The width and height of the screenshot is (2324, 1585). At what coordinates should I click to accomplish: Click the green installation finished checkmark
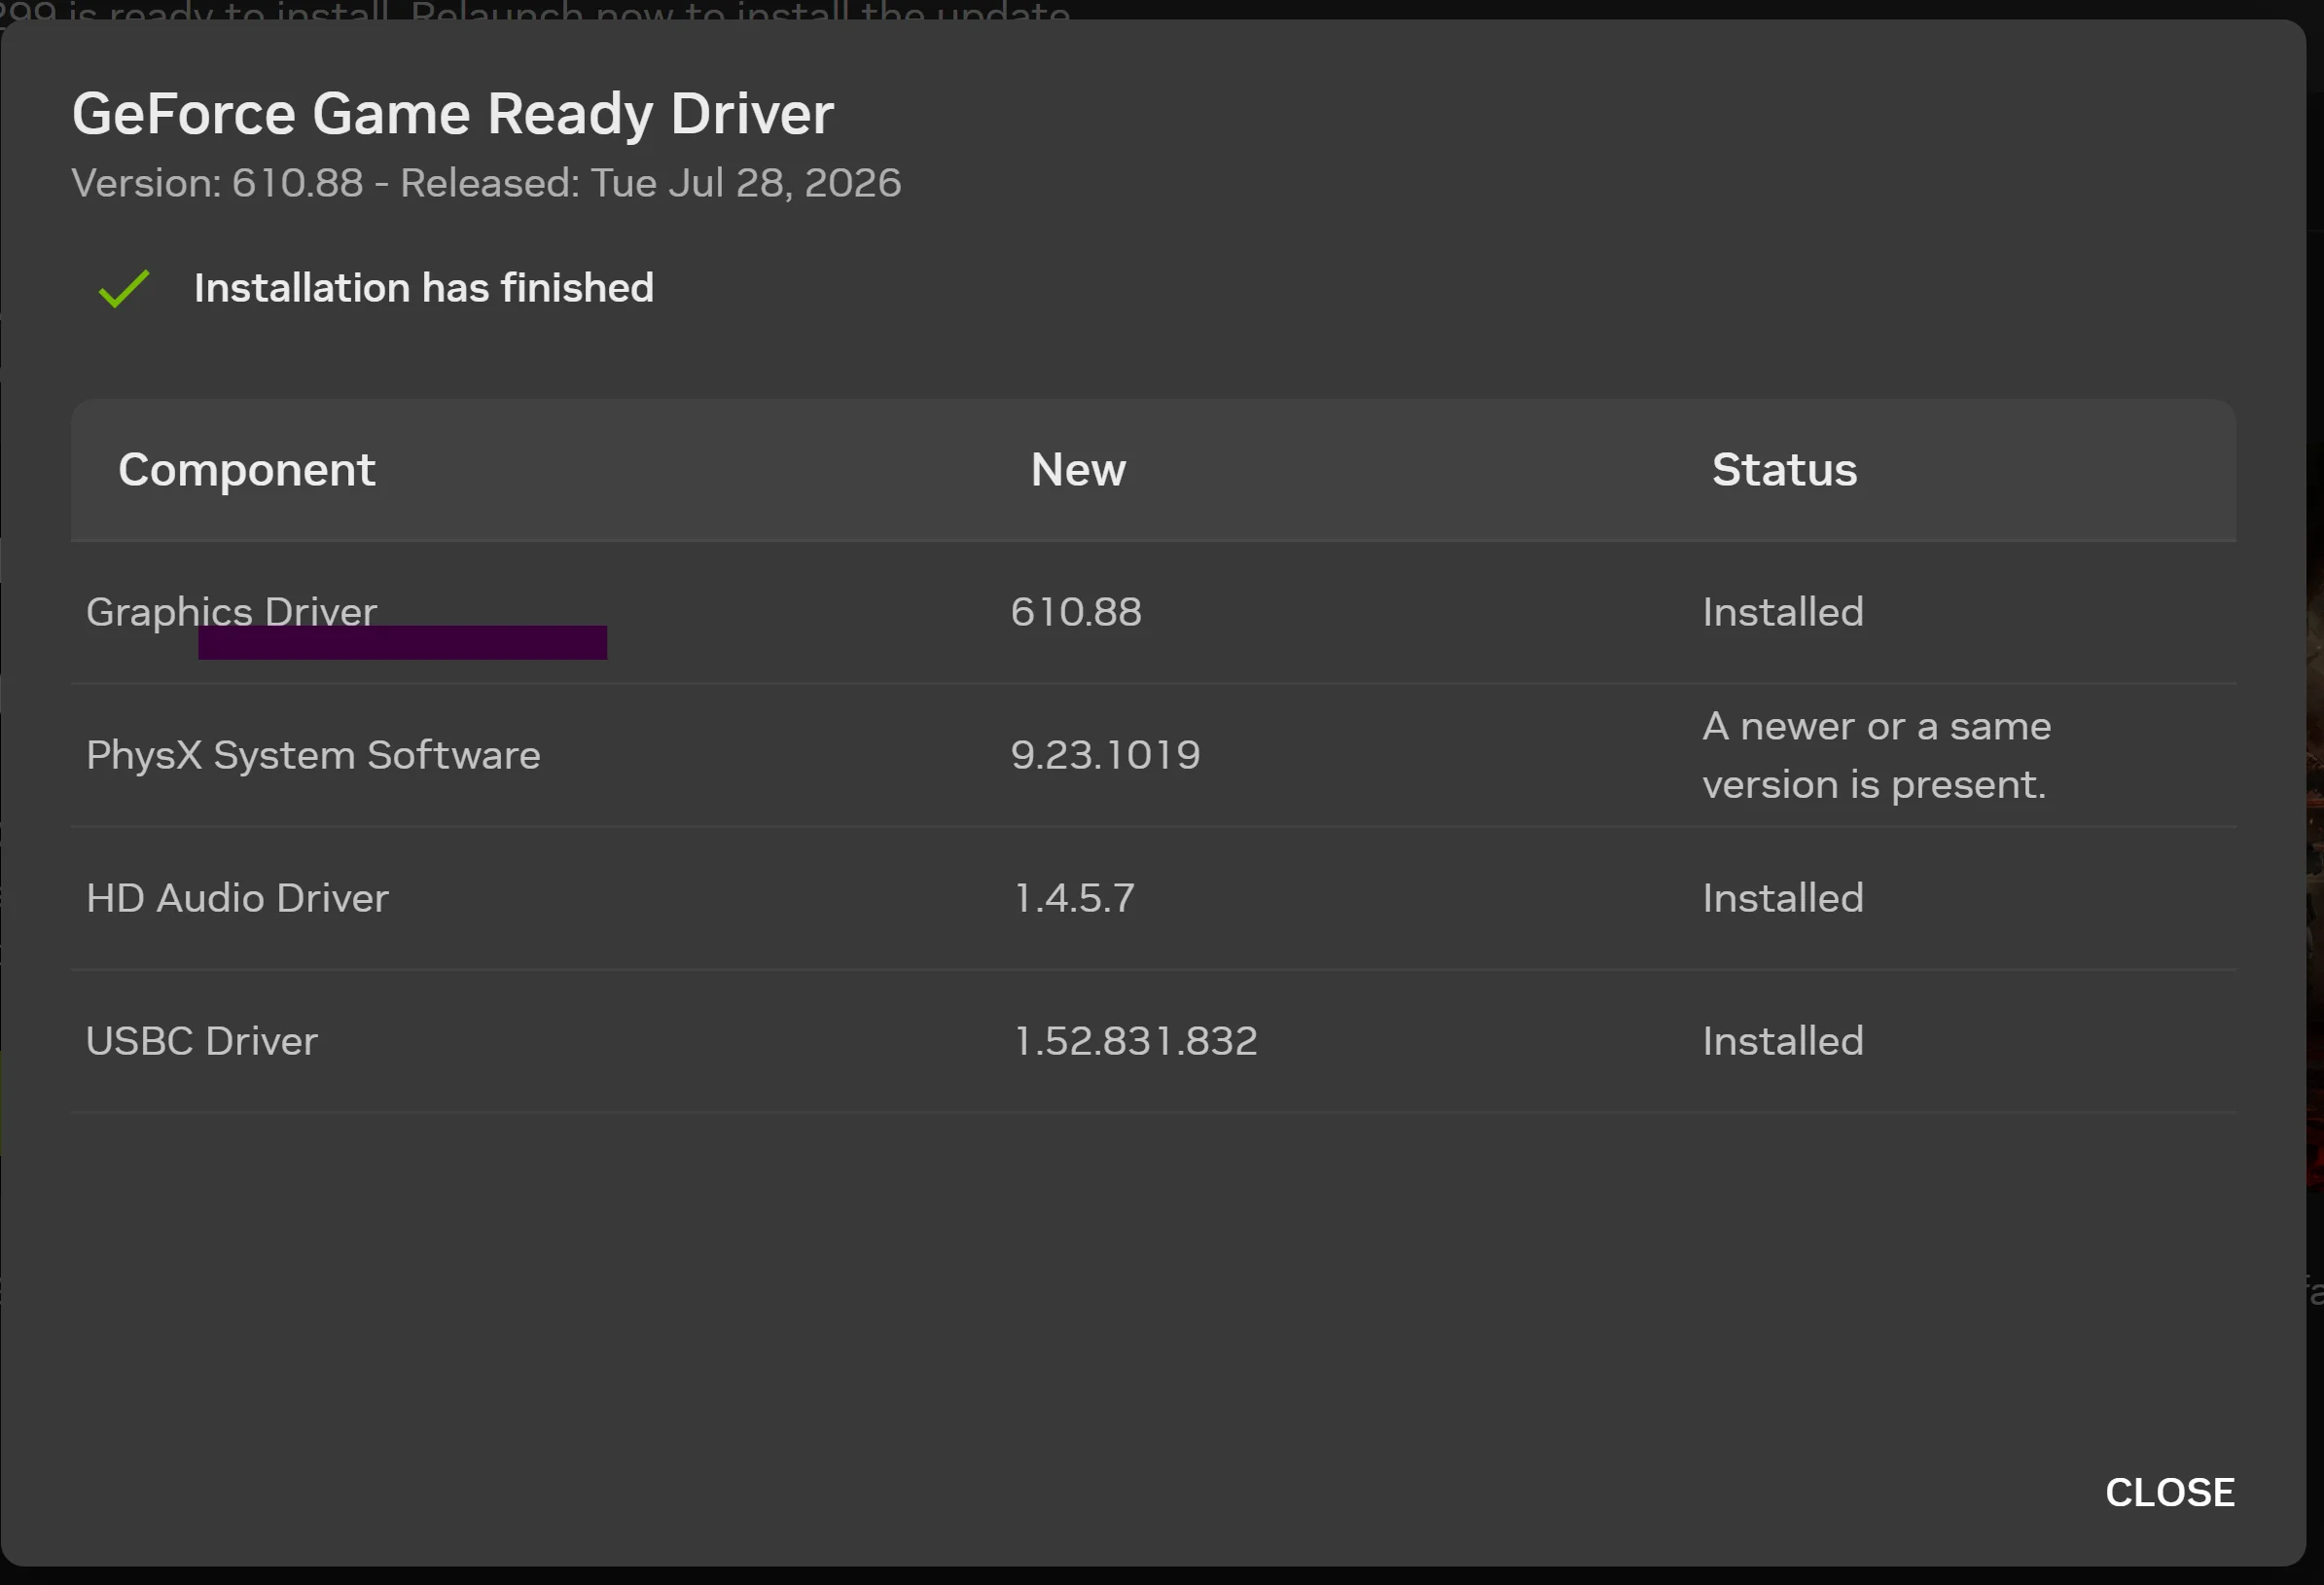tap(124, 289)
